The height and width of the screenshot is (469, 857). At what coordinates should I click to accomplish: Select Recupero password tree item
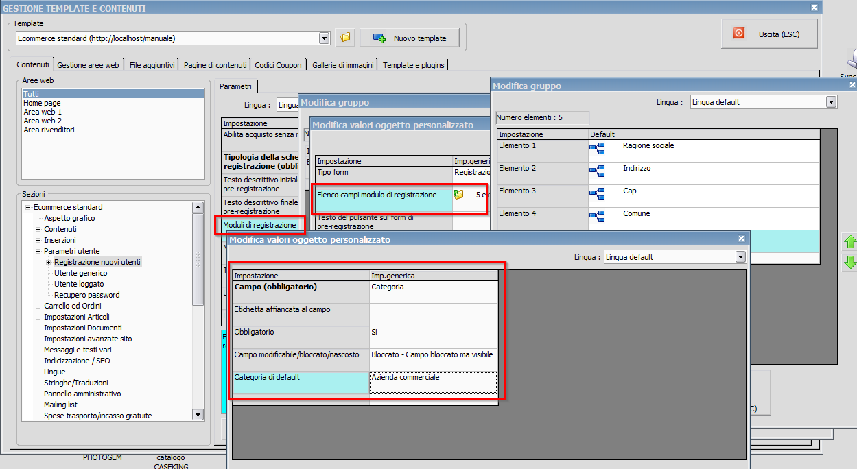(87, 295)
